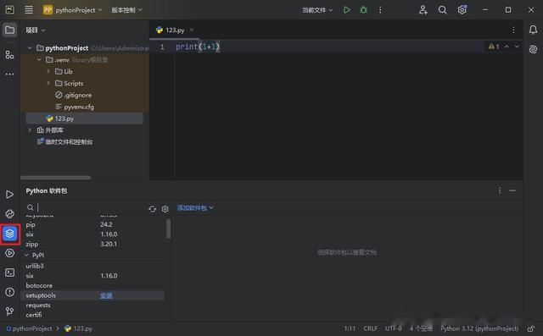The height and width of the screenshot is (336, 543).
Task: Open the Project view dropdown
Action: coord(36,30)
